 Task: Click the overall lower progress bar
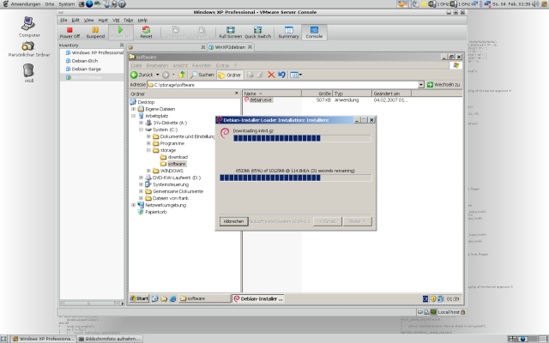click(x=295, y=178)
